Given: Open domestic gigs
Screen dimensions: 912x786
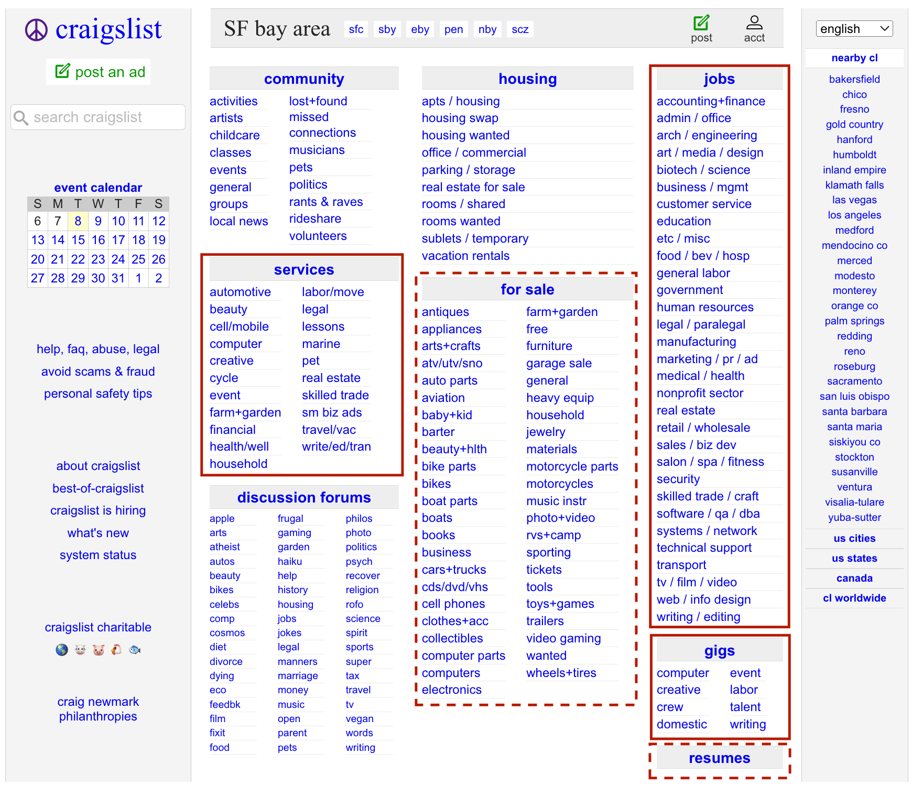Looking at the screenshot, I should click(682, 724).
